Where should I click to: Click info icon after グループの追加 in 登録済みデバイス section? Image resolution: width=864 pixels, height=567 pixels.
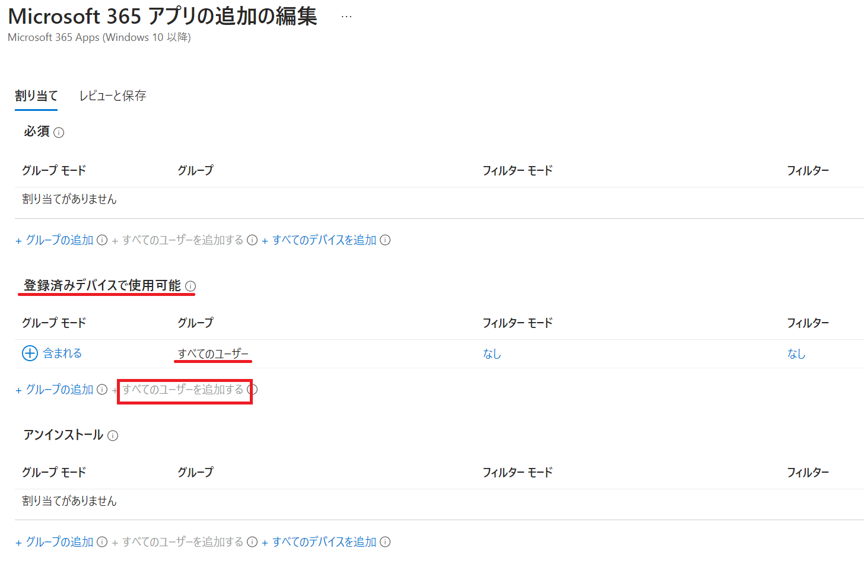coord(102,390)
